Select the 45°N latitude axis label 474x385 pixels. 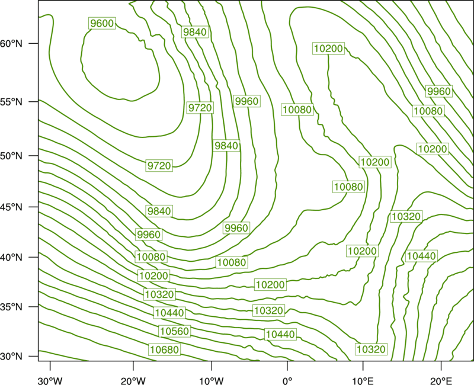coord(11,207)
